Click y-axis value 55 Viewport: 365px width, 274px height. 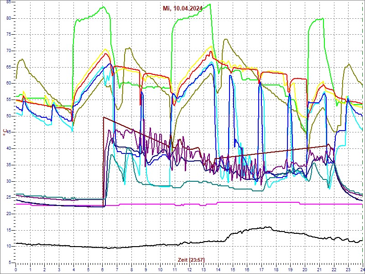pos(9,100)
